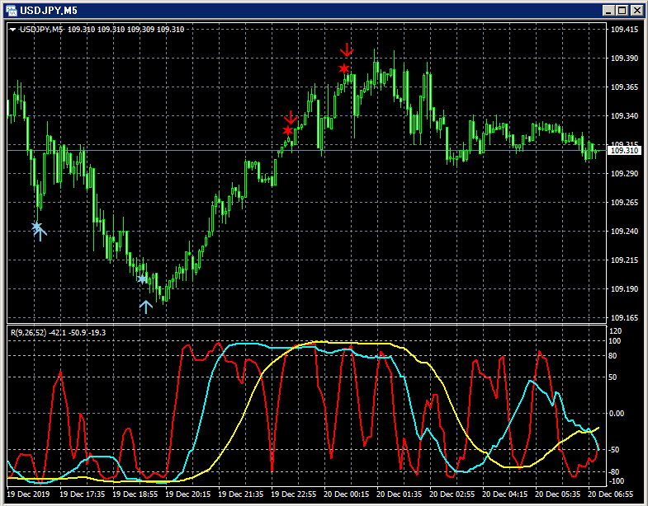Click the 20 Dec 05:35 time label
Screen dimensions: 648x506
click(x=558, y=494)
